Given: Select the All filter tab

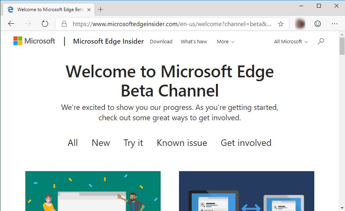Looking at the screenshot, I should tap(73, 143).
